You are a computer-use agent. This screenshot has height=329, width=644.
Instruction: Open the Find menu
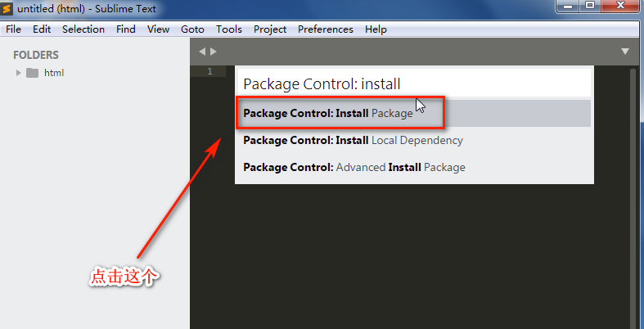[x=126, y=29]
